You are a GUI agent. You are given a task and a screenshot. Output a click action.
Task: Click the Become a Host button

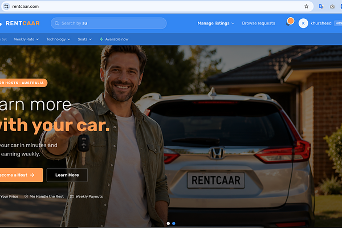21,175
